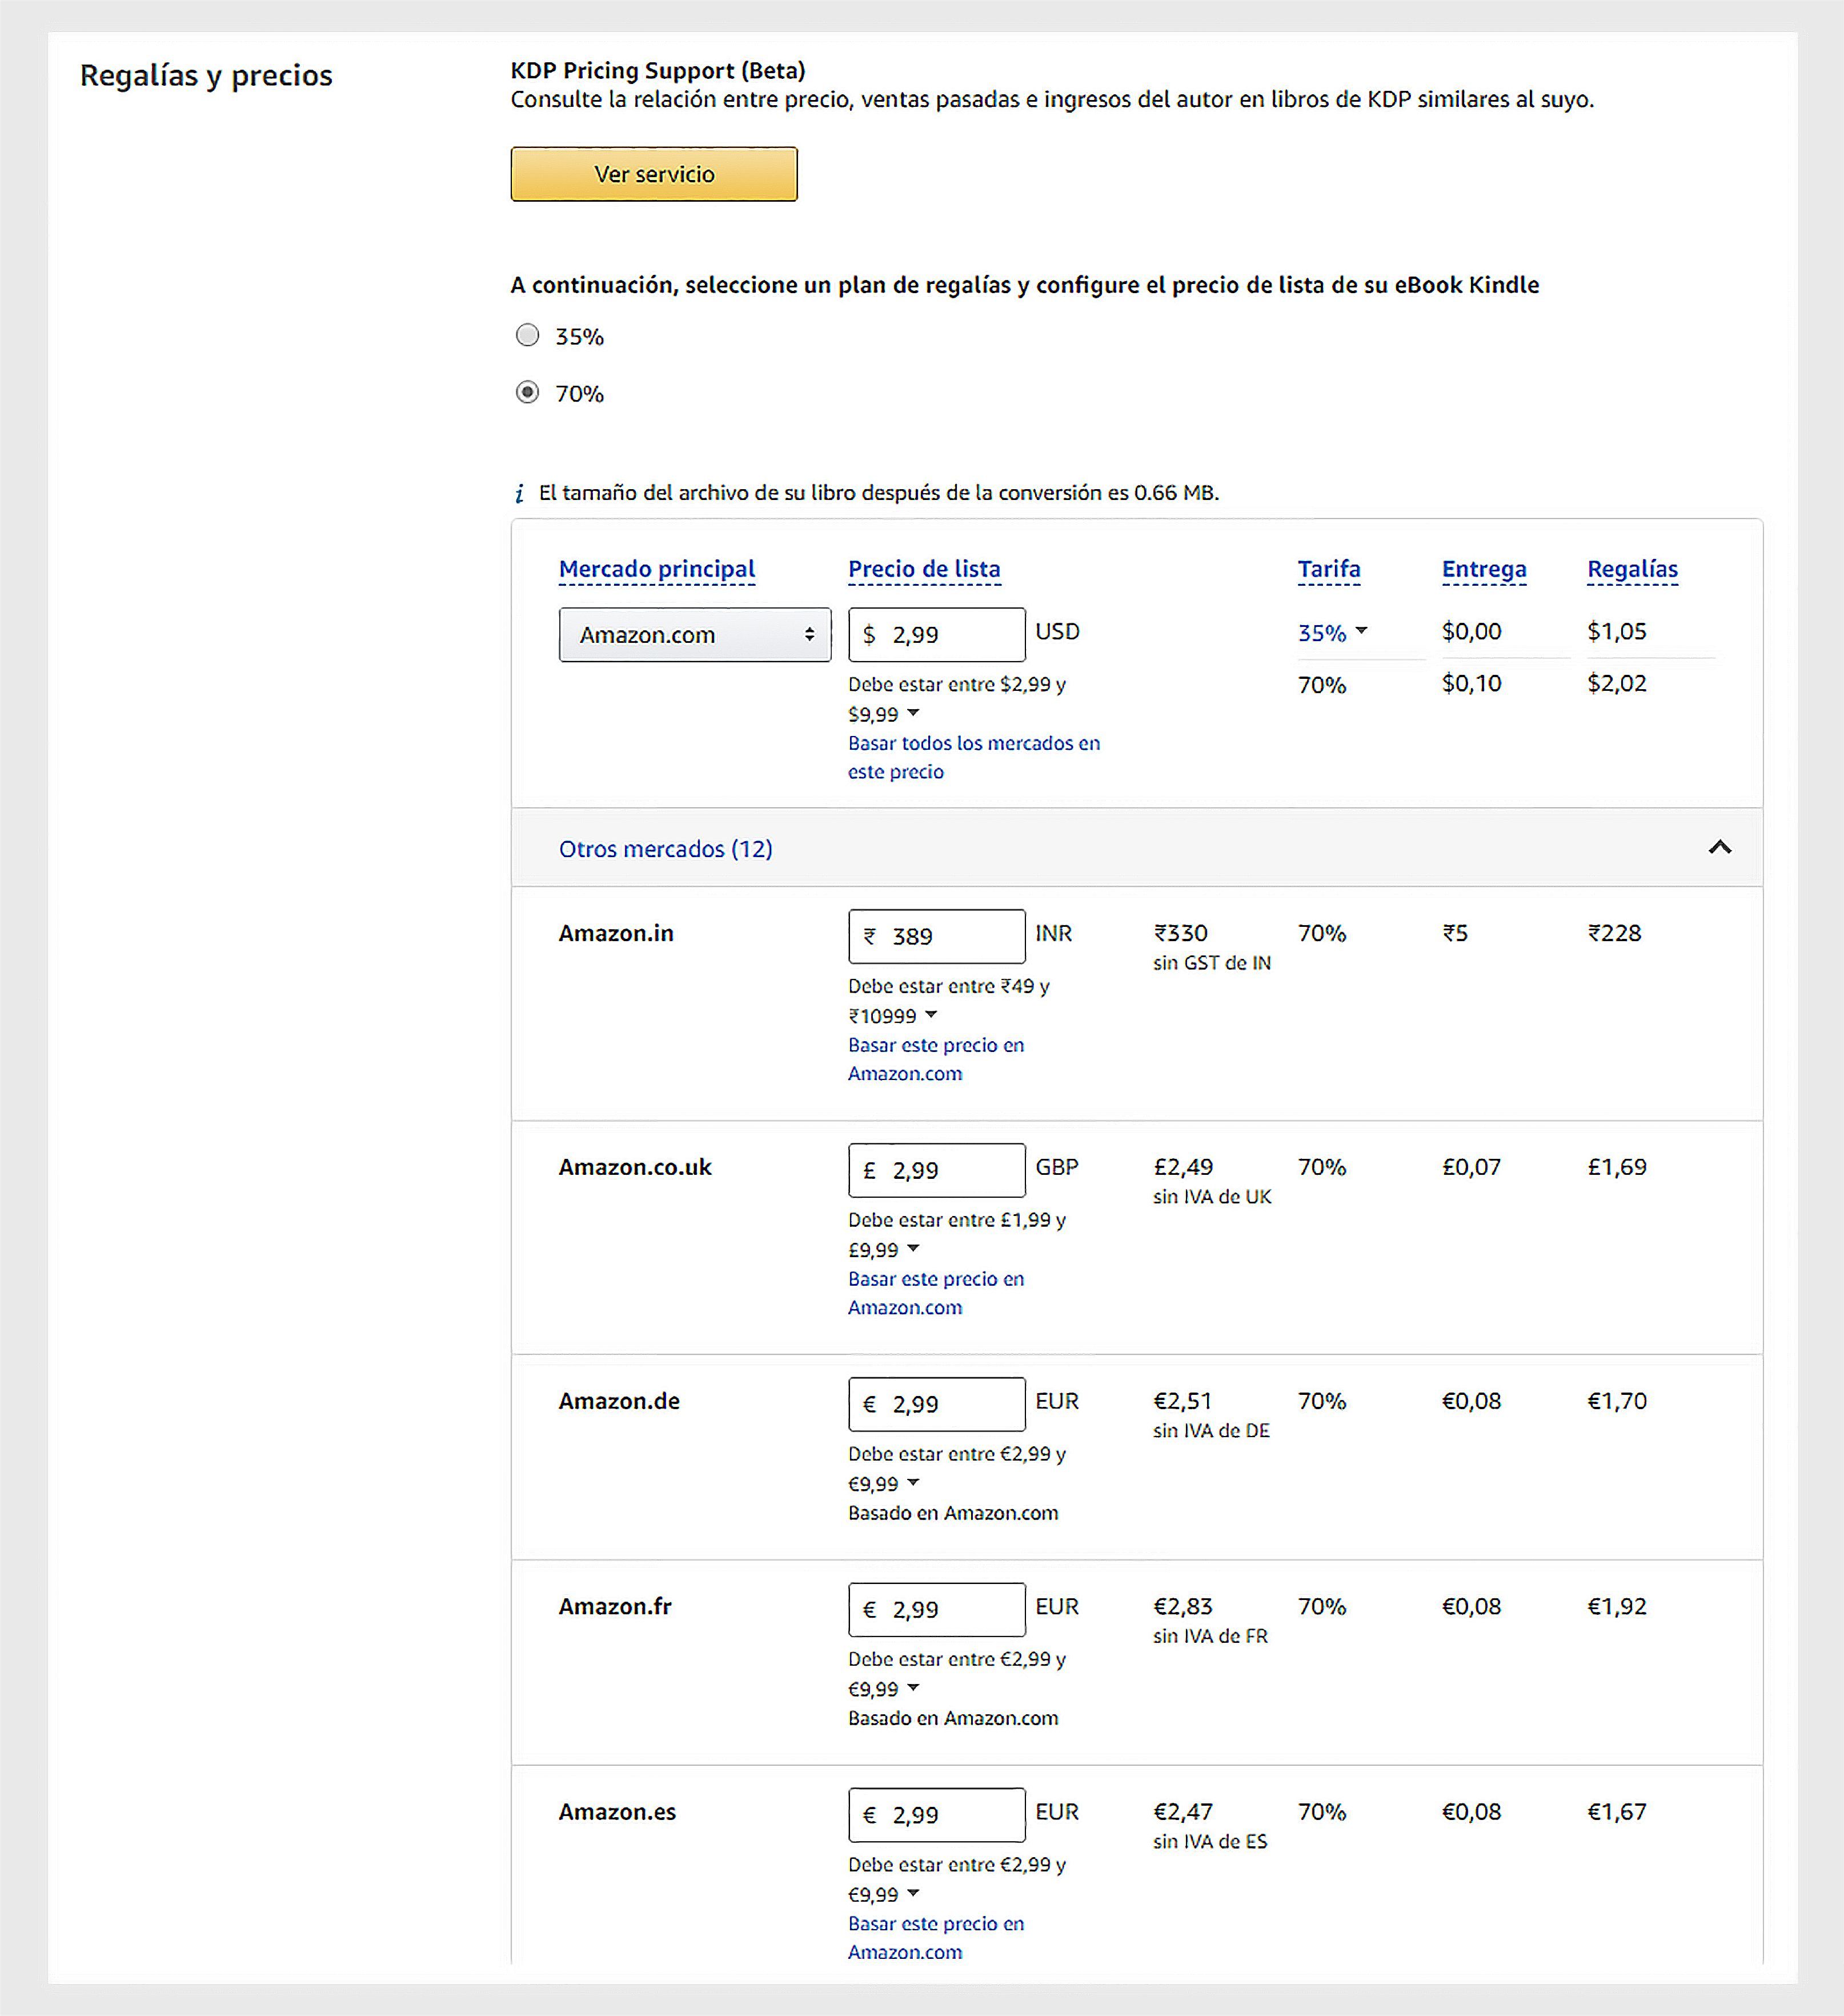This screenshot has width=1844, height=2016.
Task: Click Basar todos los mercados en este precio
Action: [973, 757]
